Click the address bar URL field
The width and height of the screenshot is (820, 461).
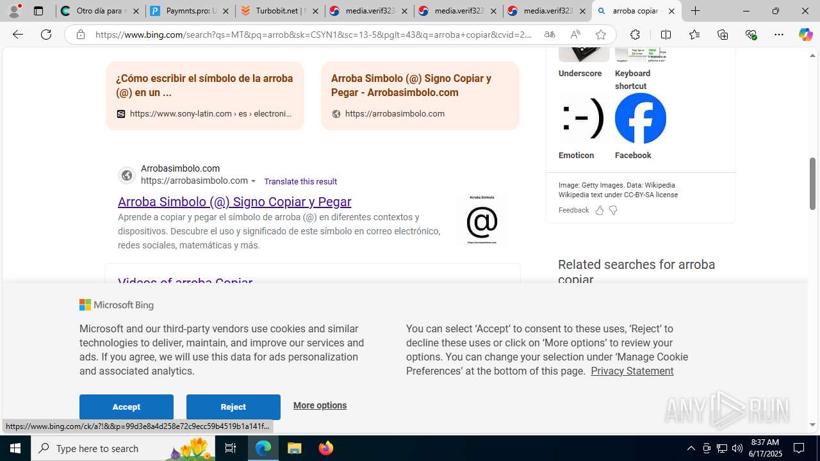click(x=314, y=35)
